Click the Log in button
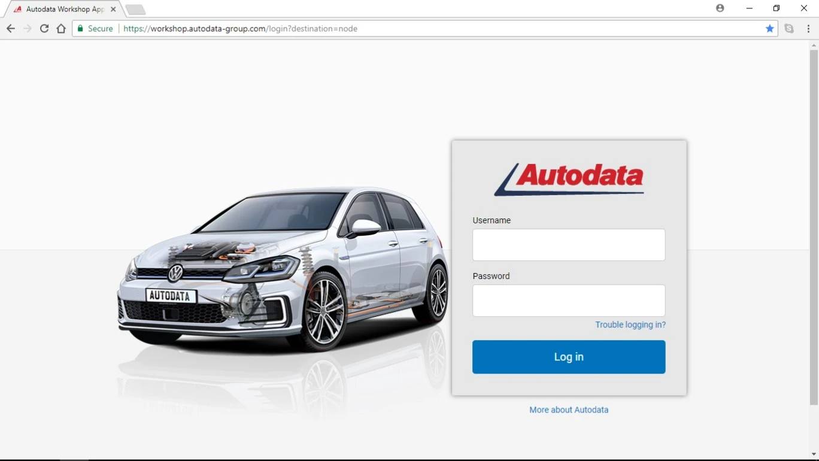Viewport: 819px width, 461px height. click(x=568, y=356)
